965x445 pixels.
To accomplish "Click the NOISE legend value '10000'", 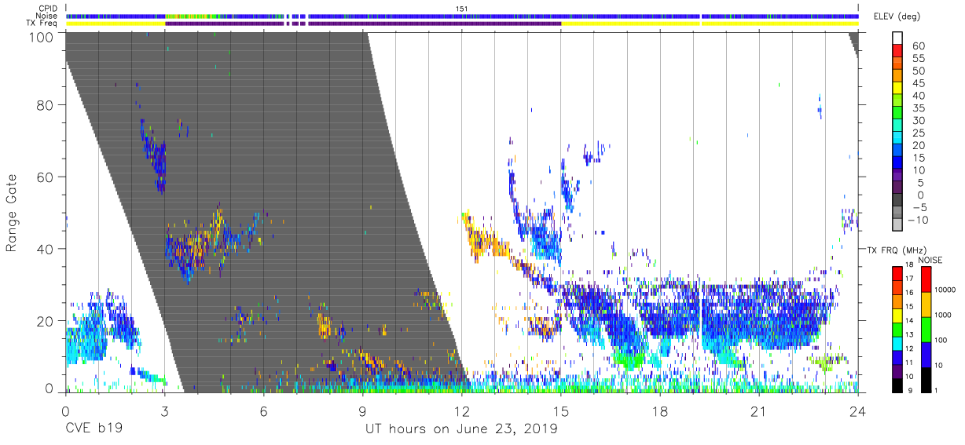I will click(x=945, y=290).
